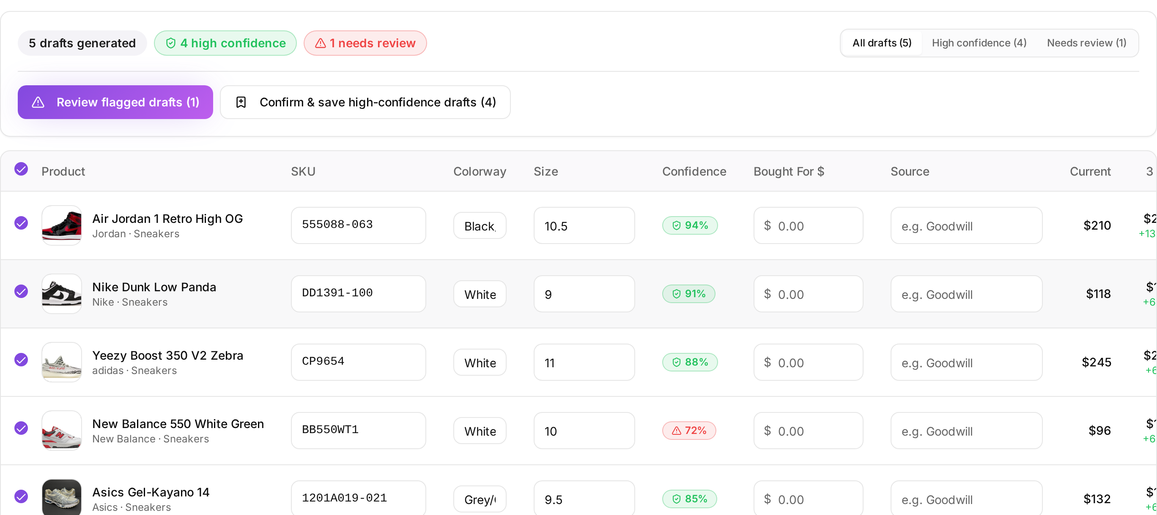Uncheck the Nike Dunk Low Panda row

(21, 291)
